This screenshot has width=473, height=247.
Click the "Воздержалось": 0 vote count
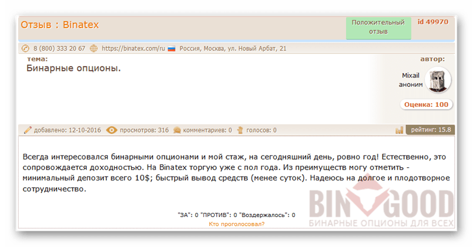[x=267, y=215]
